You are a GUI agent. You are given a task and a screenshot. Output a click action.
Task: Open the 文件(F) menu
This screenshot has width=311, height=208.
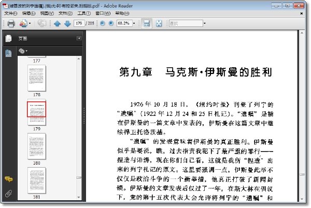[x=11, y=13]
